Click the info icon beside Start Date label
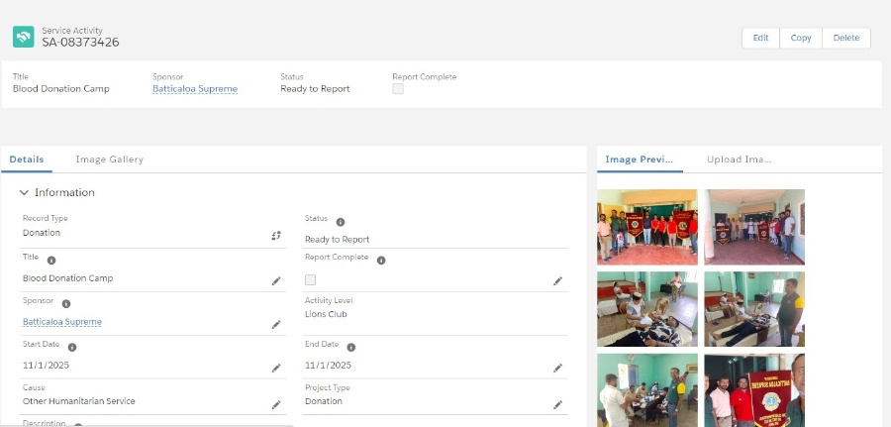Viewport: 891px width, 427px height. click(72, 348)
